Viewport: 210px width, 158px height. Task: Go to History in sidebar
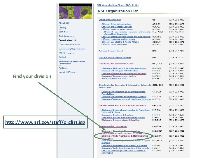tap(62, 28)
